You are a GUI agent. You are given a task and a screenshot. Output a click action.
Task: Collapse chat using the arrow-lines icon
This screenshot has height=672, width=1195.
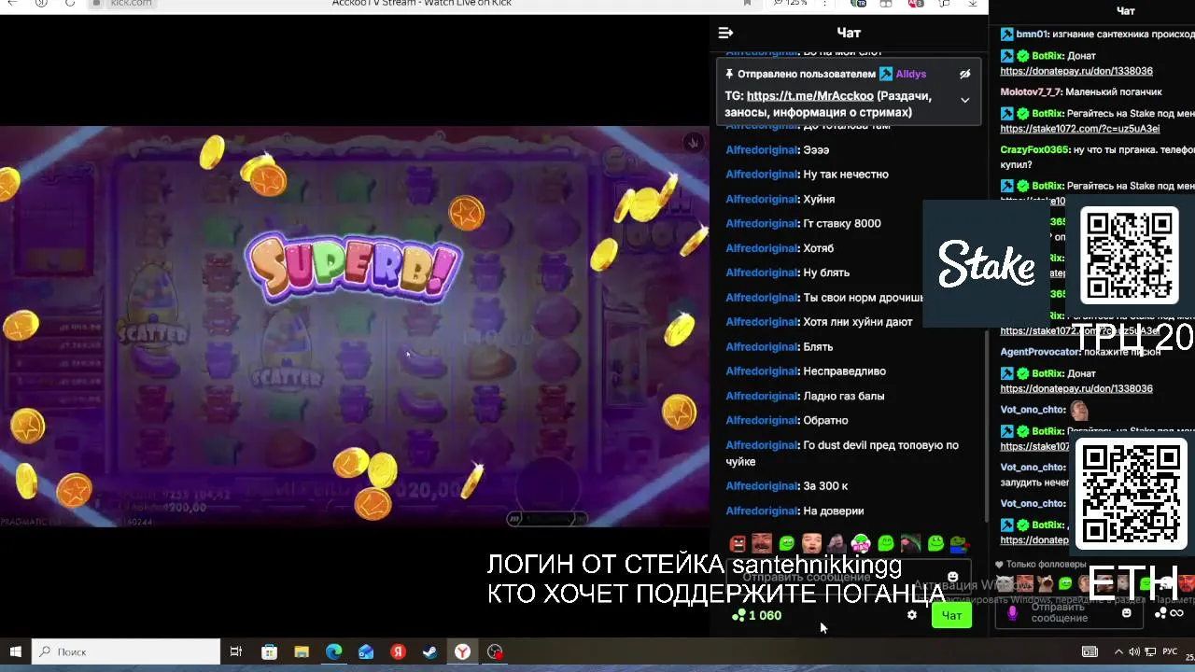(725, 33)
